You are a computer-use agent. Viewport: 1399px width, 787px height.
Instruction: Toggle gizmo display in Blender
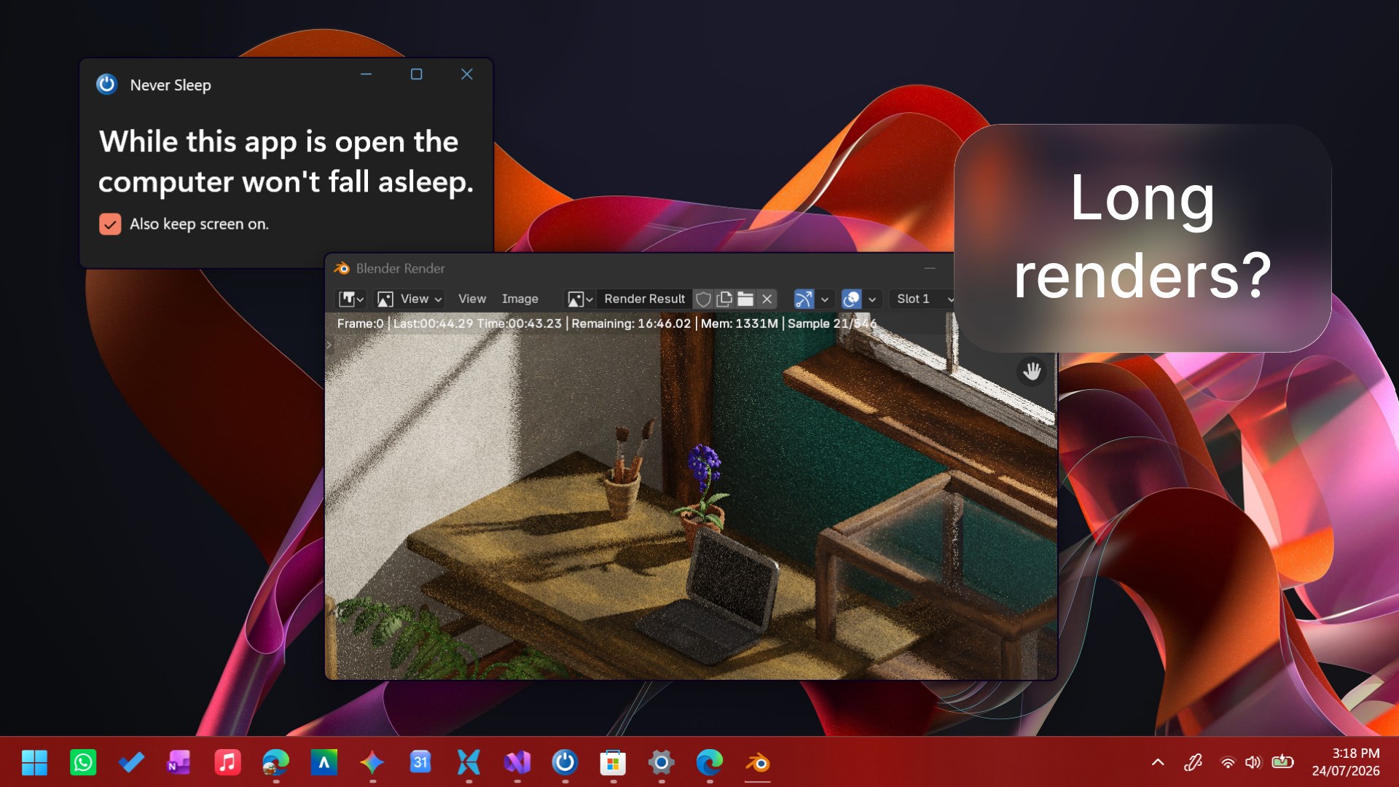804,299
